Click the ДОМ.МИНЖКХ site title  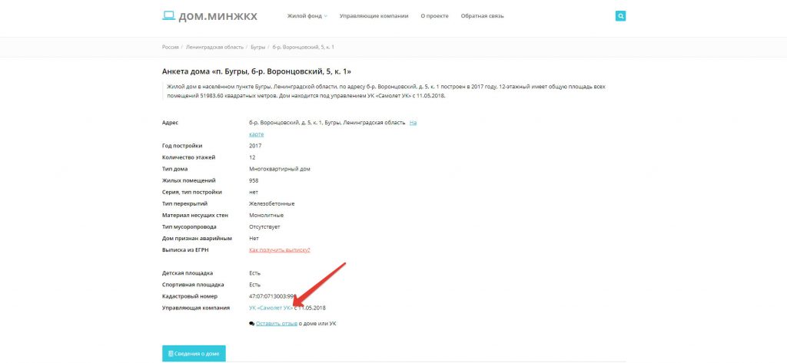pyautogui.click(x=218, y=15)
